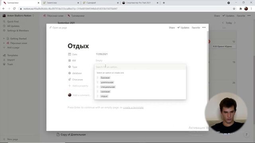The height and width of the screenshot is (143, 255).
Task: Open Templates in sidebar
Action: (x=12, y=55)
